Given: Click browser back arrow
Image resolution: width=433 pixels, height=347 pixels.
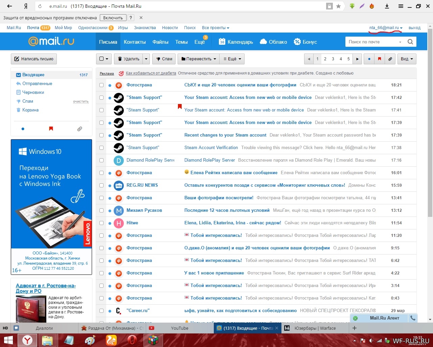Looking at the screenshot, I should [x=9, y=6].
